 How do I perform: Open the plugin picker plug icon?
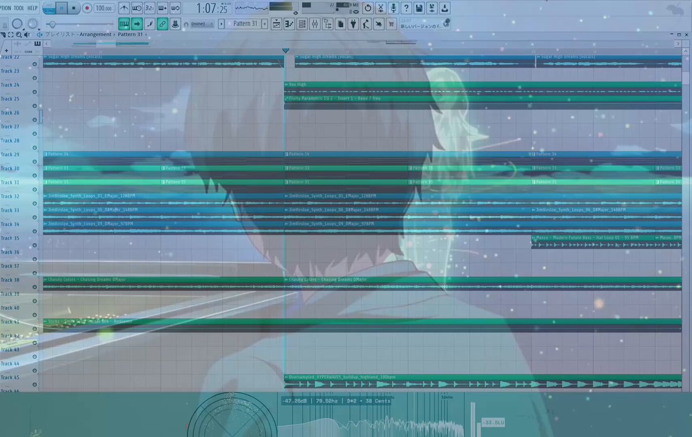coord(353,24)
